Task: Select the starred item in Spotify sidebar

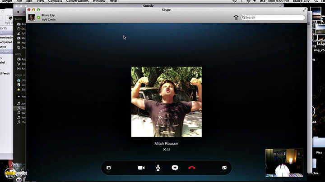Action: coord(19,89)
